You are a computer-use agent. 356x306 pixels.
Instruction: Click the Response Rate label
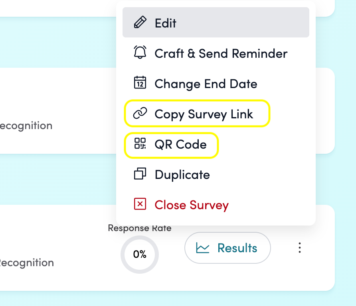point(140,228)
